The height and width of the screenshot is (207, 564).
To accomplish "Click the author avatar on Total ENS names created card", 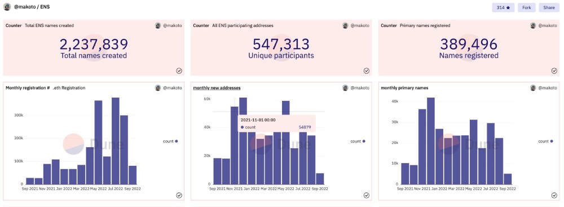I will coord(158,25).
